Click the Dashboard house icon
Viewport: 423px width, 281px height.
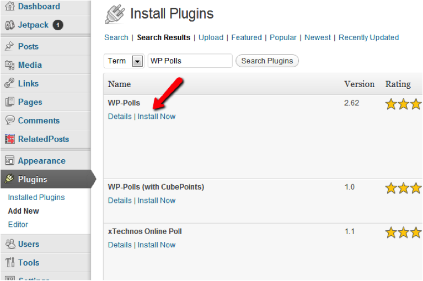9,7
